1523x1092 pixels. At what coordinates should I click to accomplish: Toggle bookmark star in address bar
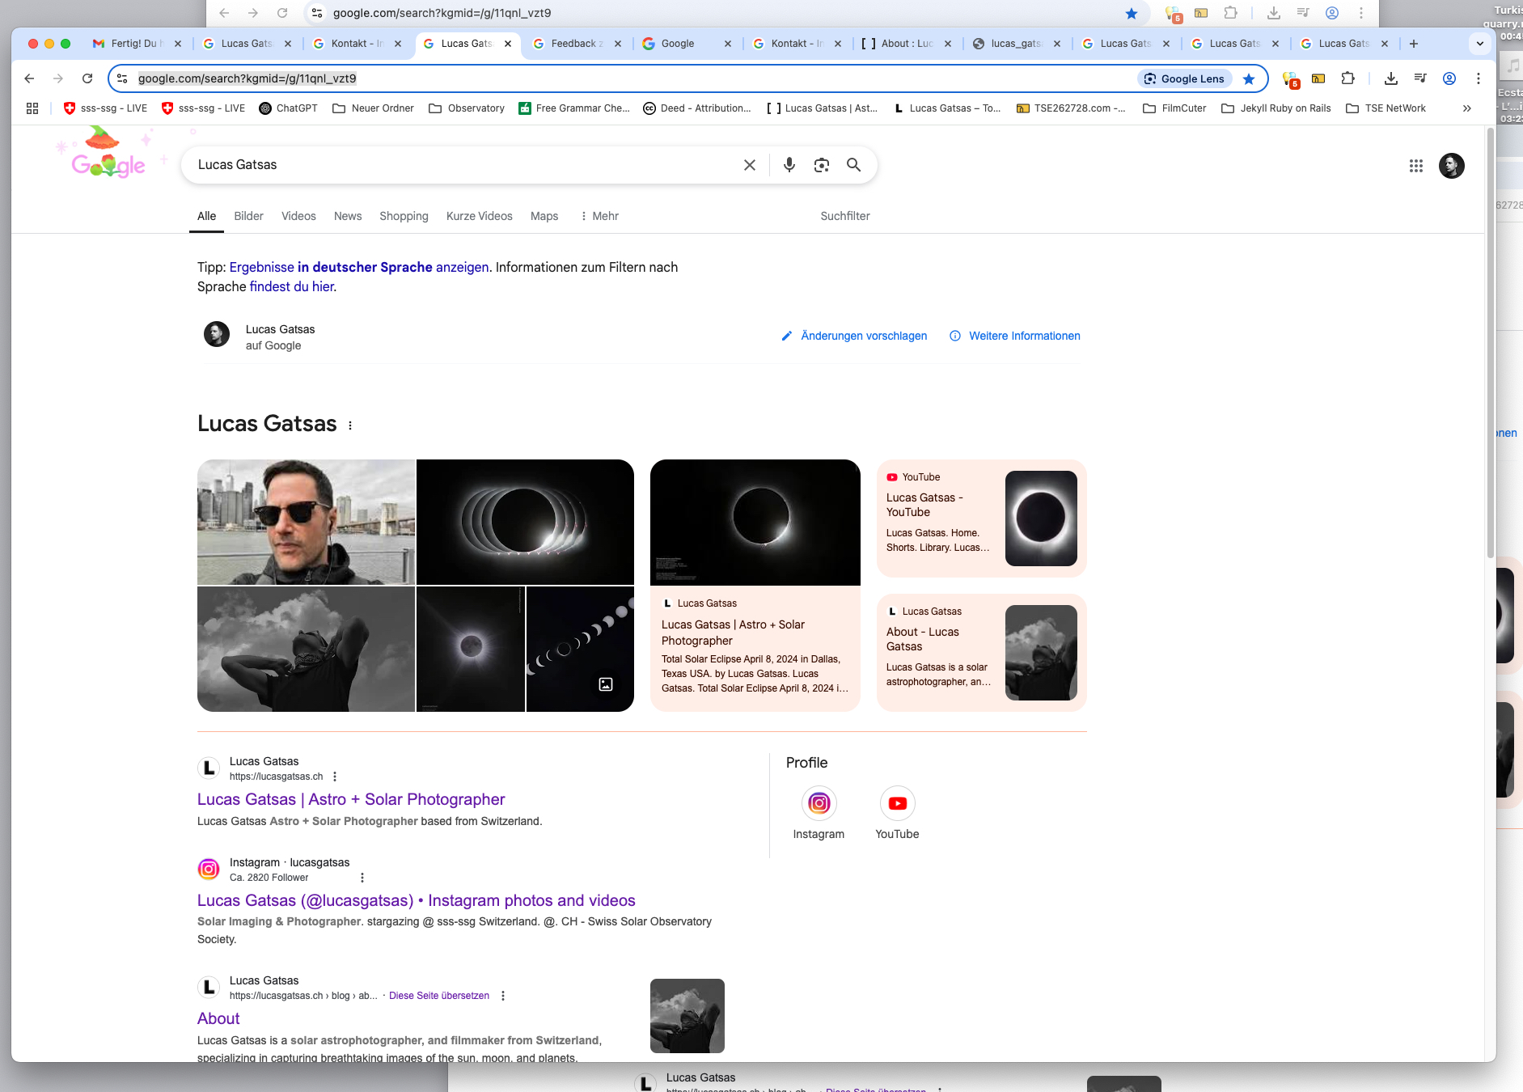[1249, 78]
